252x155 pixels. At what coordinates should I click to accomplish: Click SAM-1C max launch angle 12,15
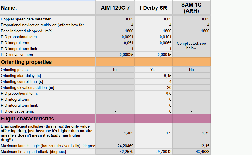pyautogui.click(x=191, y=146)
